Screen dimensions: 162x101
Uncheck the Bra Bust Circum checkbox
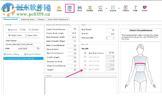coord(85,53)
